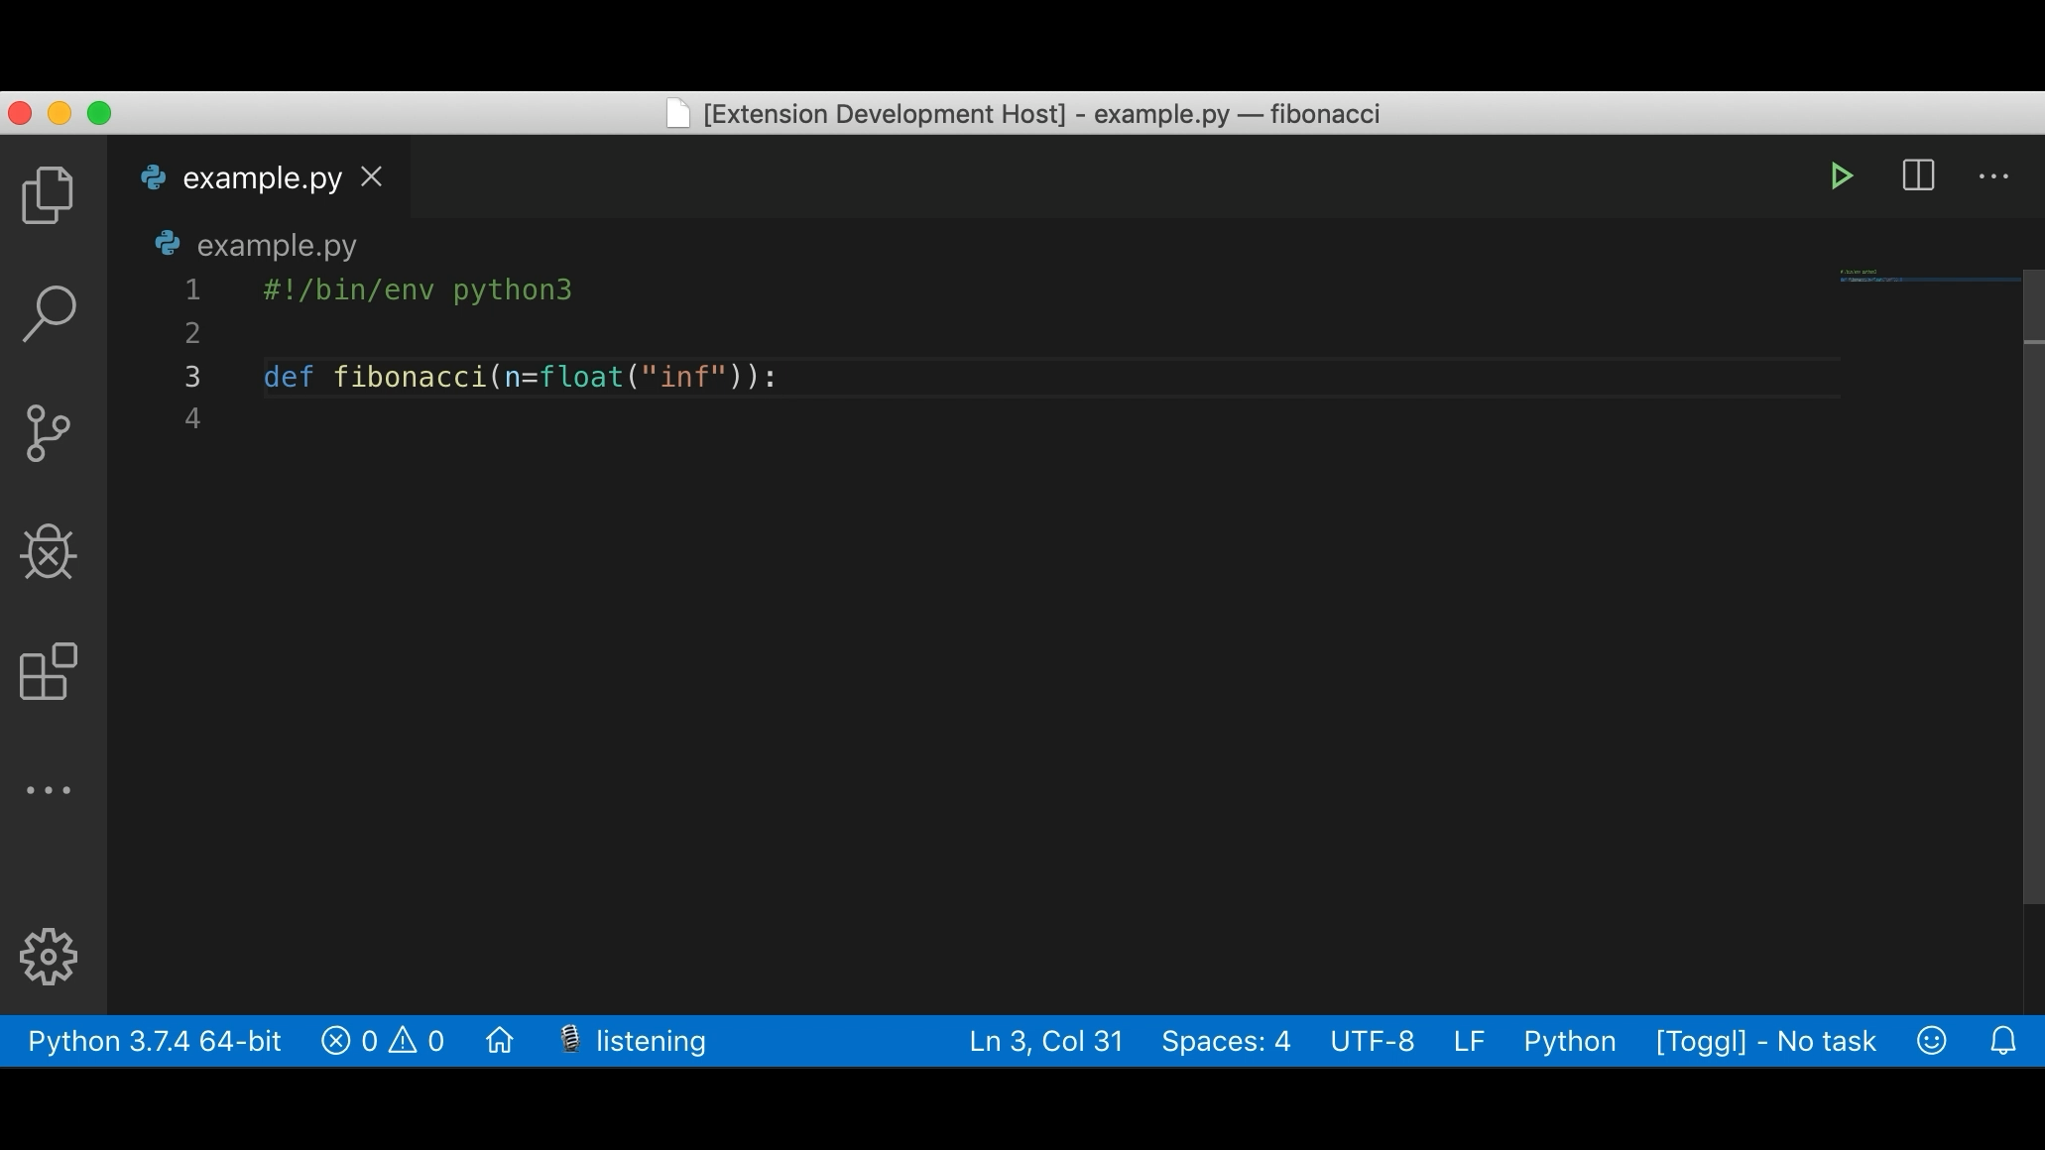Close the example.py tab
The width and height of the screenshot is (2045, 1150).
372,177
